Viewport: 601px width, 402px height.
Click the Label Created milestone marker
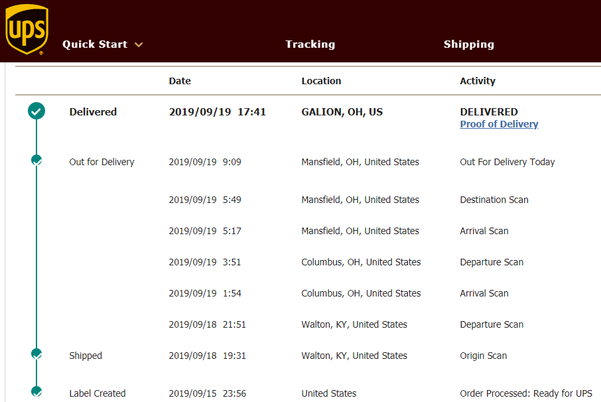coord(36,391)
